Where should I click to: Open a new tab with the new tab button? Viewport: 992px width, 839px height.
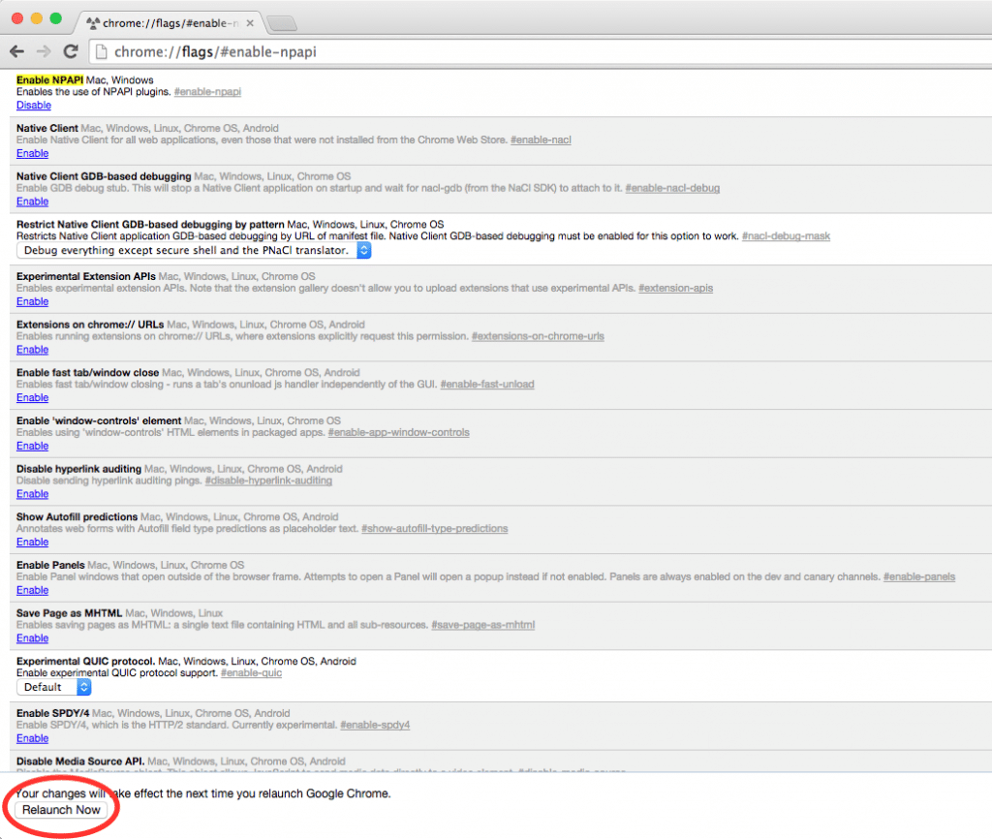282,23
